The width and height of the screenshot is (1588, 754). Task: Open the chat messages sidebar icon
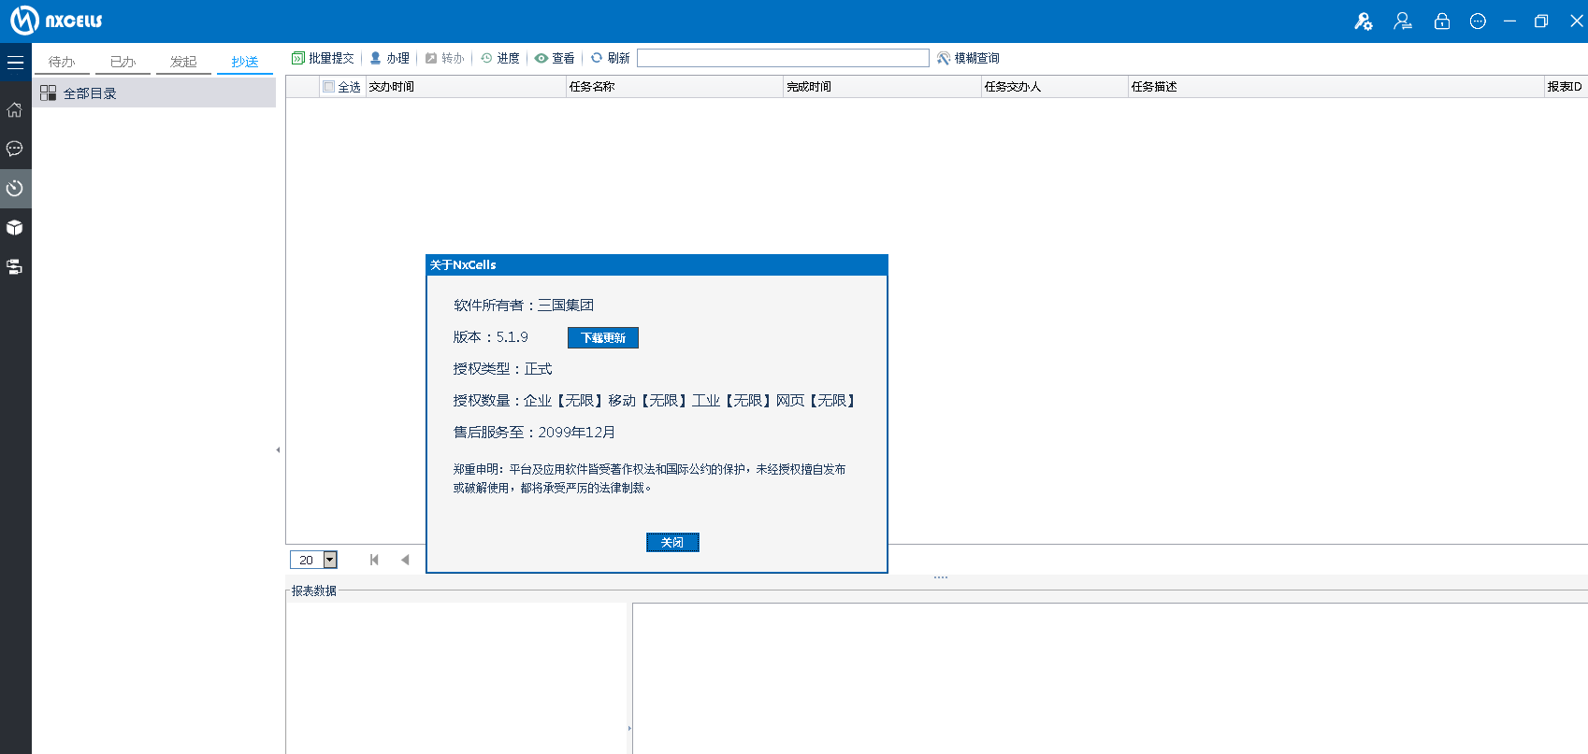pyautogui.click(x=15, y=149)
